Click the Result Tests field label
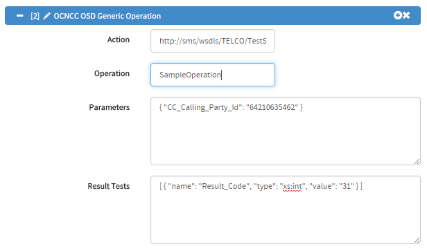Viewport: 427px width, 251px height. point(108,186)
